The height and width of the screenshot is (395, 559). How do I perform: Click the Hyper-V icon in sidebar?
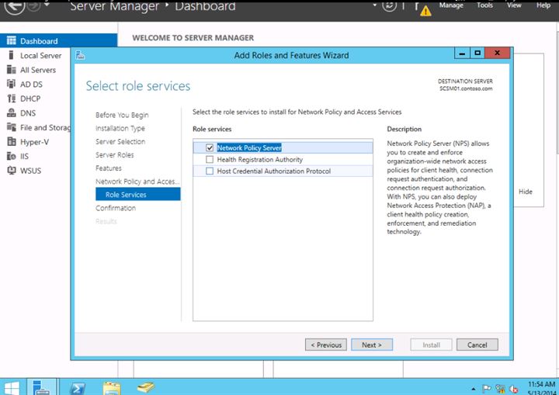pyautogui.click(x=11, y=142)
